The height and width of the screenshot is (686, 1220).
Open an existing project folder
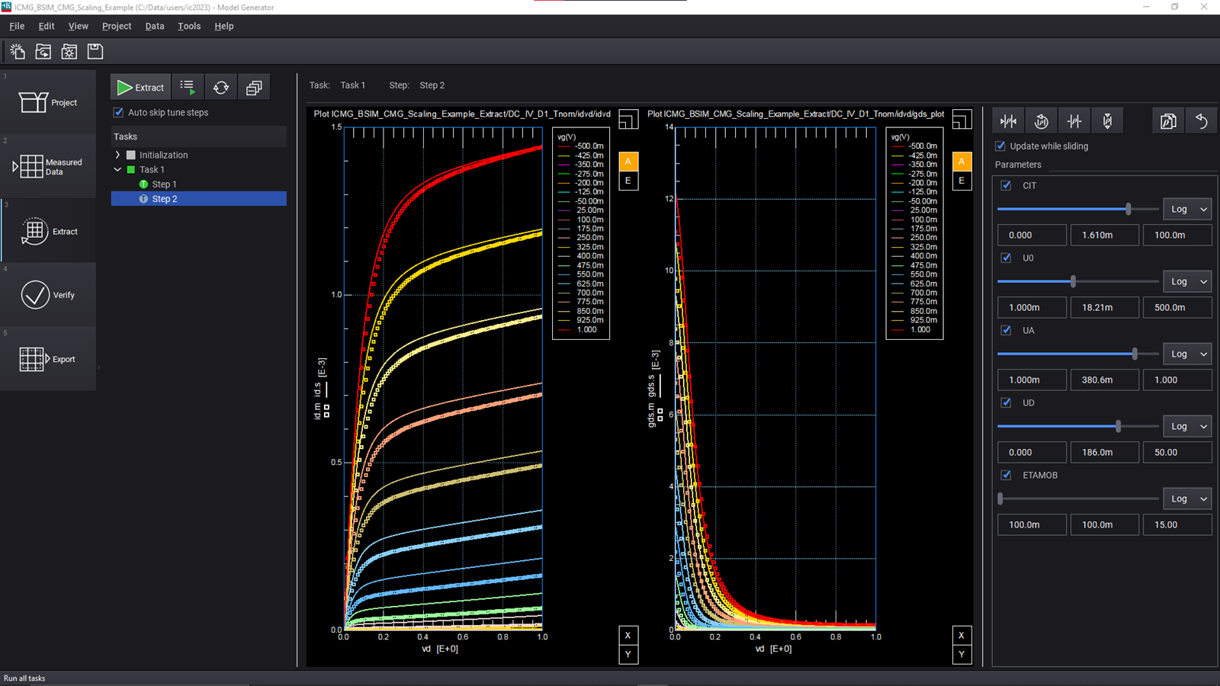point(43,51)
